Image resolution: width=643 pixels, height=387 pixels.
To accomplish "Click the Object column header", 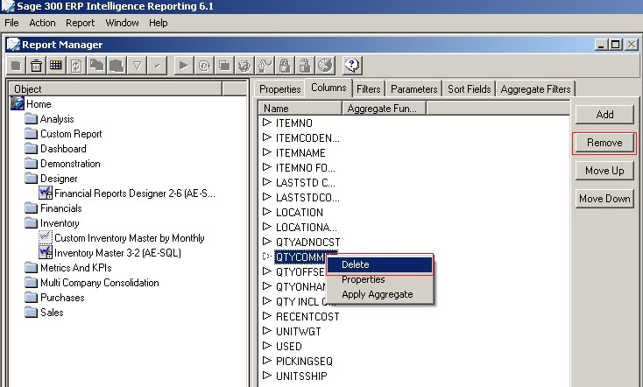I will (116, 89).
